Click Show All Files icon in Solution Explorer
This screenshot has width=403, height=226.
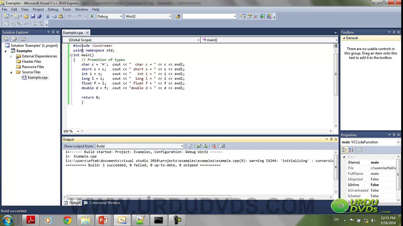click(x=14, y=39)
